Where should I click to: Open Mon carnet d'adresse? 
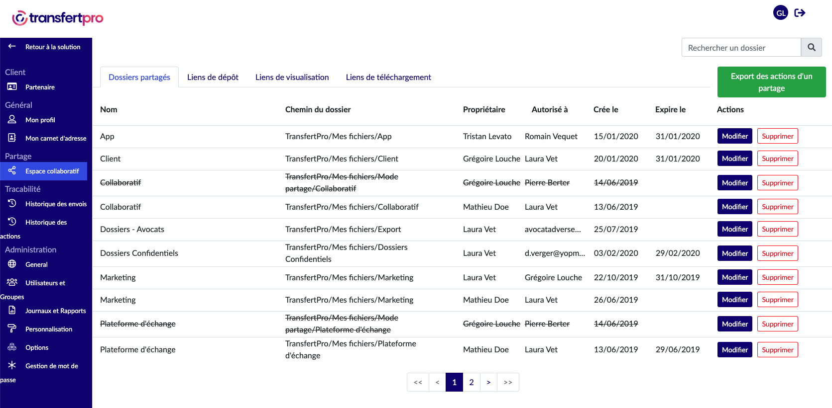pyautogui.click(x=56, y=138)
